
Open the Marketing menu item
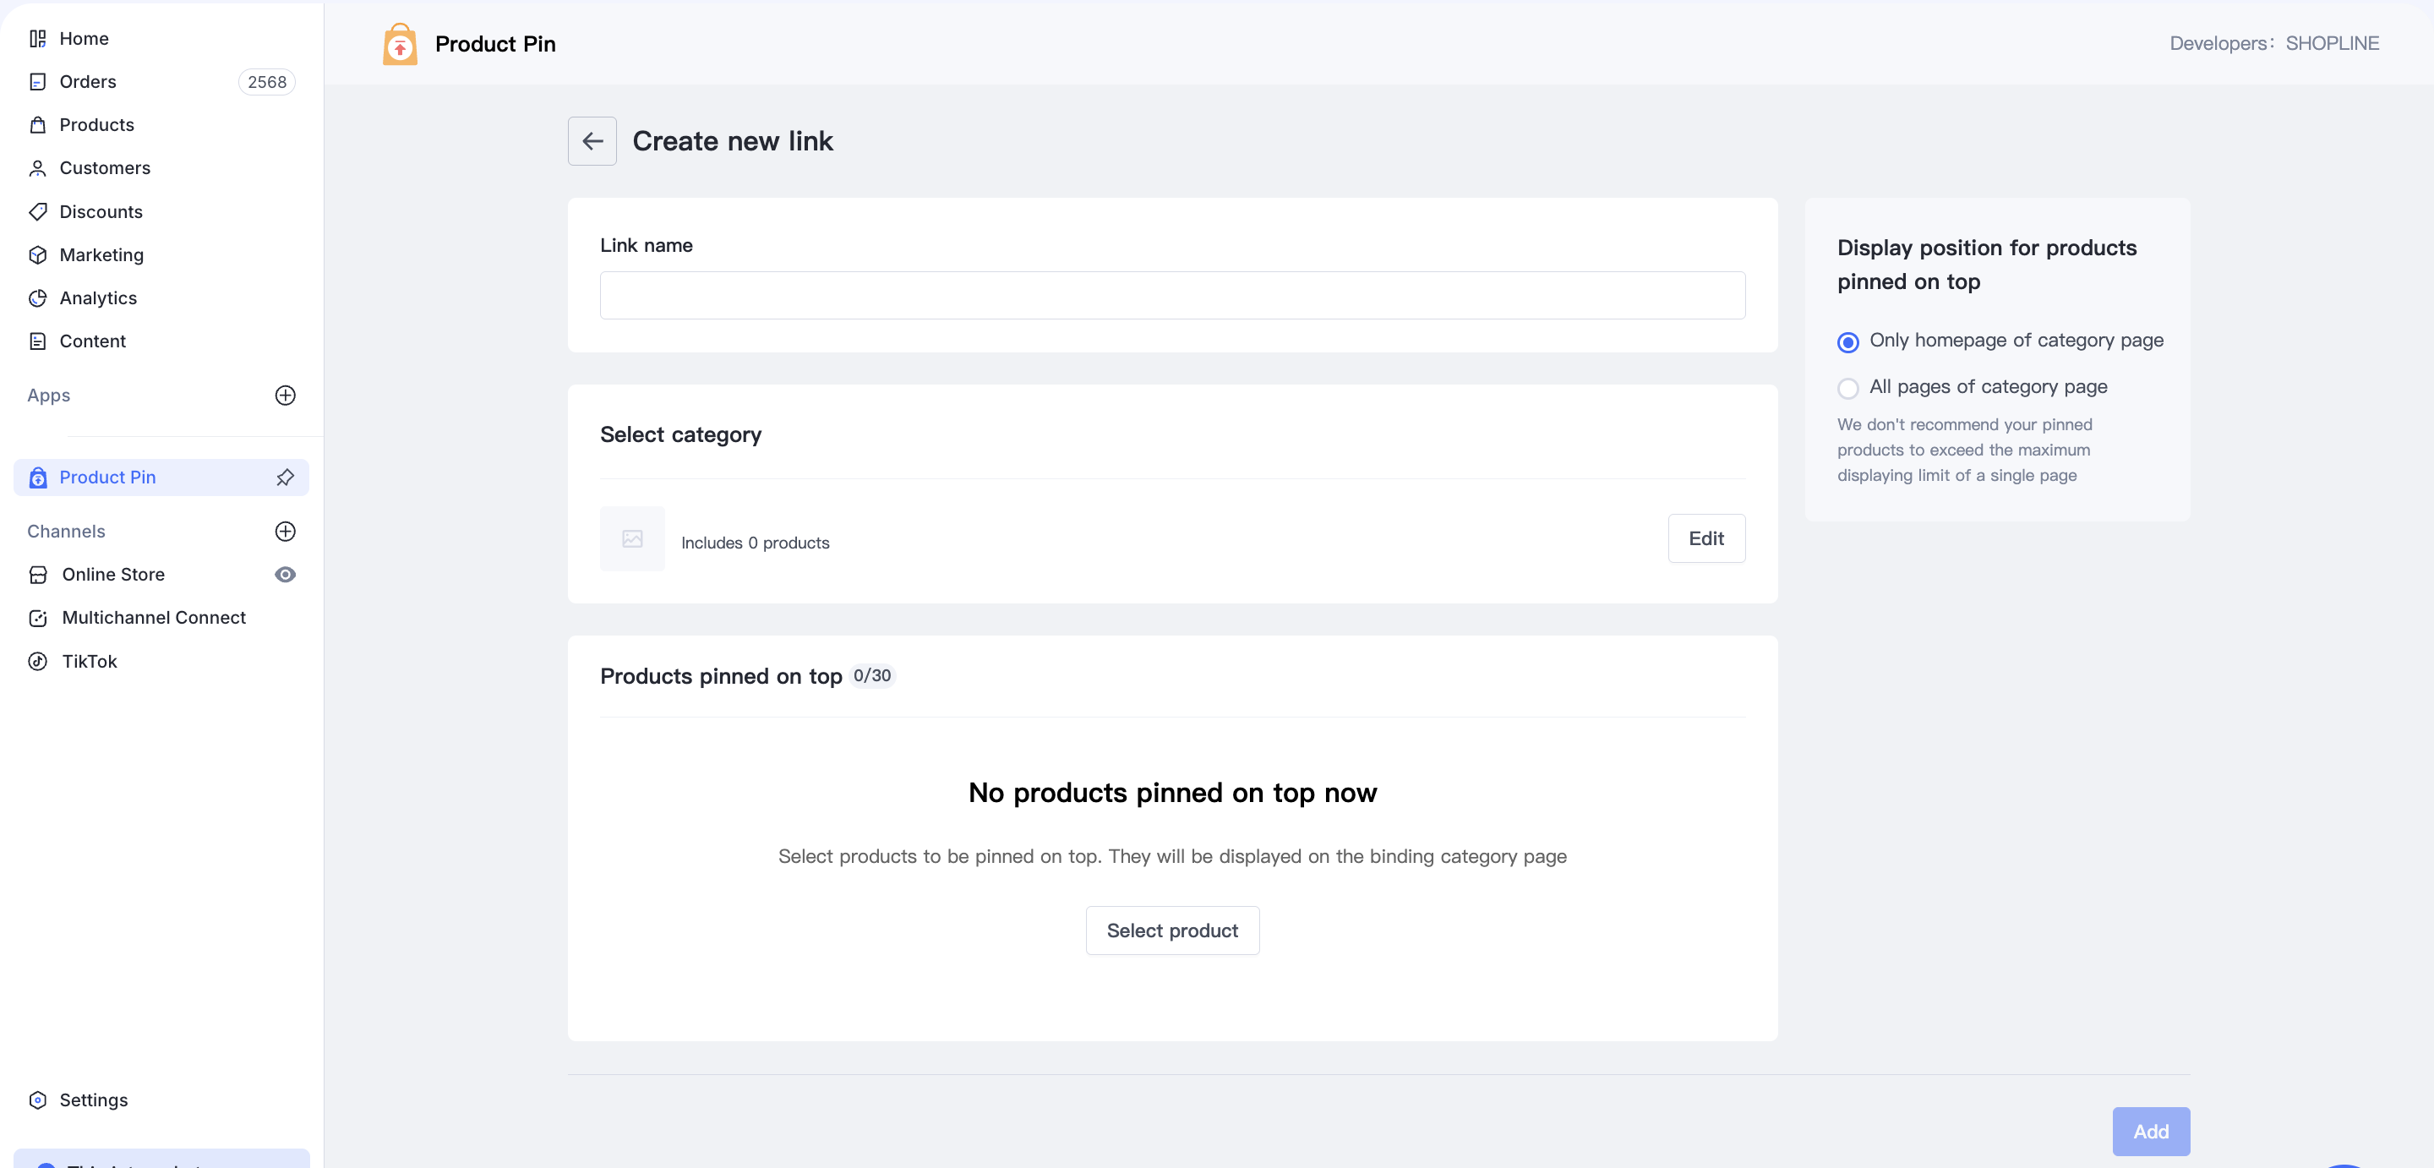coord(101,255)
